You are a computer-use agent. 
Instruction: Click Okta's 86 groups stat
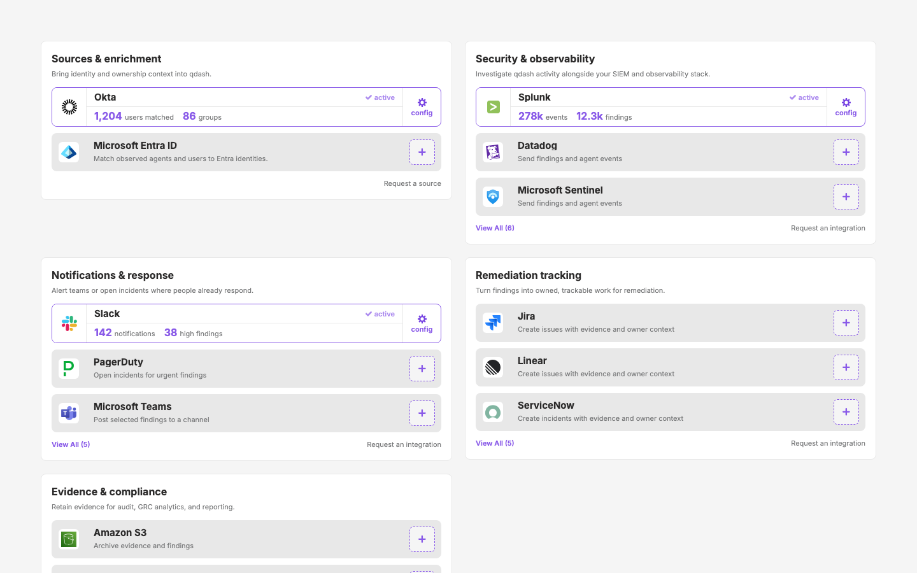(202, 117)
